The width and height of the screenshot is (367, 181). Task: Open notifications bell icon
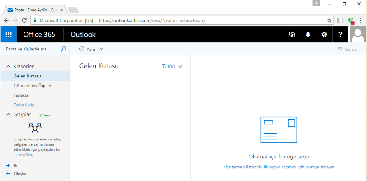[308, 35]
